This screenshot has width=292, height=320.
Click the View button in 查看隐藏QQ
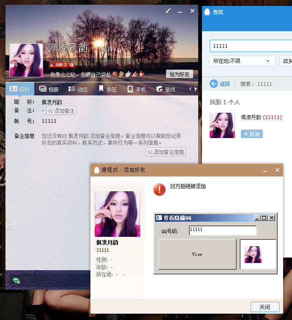click(197, 254)
